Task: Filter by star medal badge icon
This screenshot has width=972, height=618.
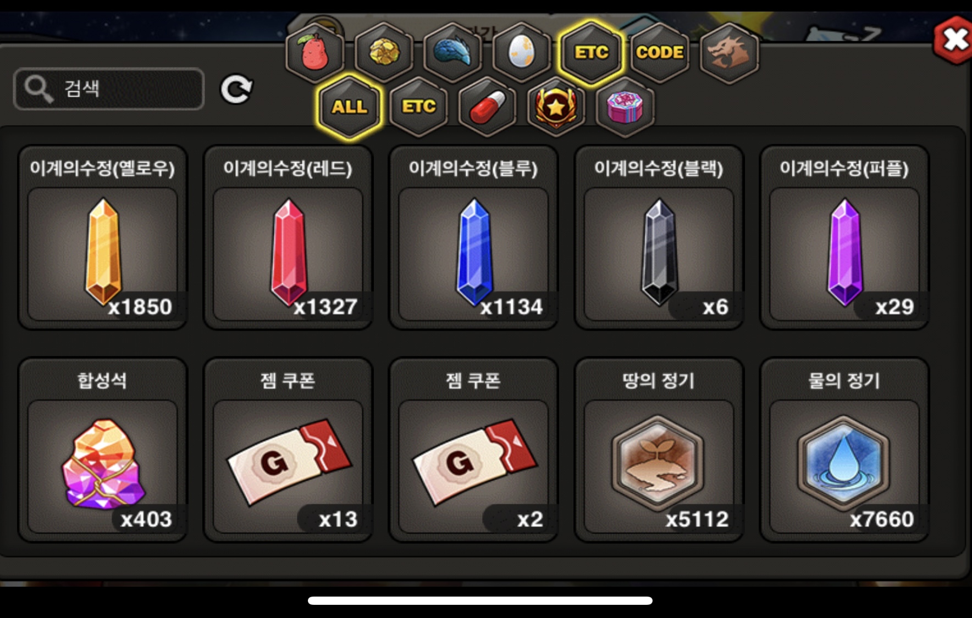Action: pyautogui.click(x=556, y=107)
